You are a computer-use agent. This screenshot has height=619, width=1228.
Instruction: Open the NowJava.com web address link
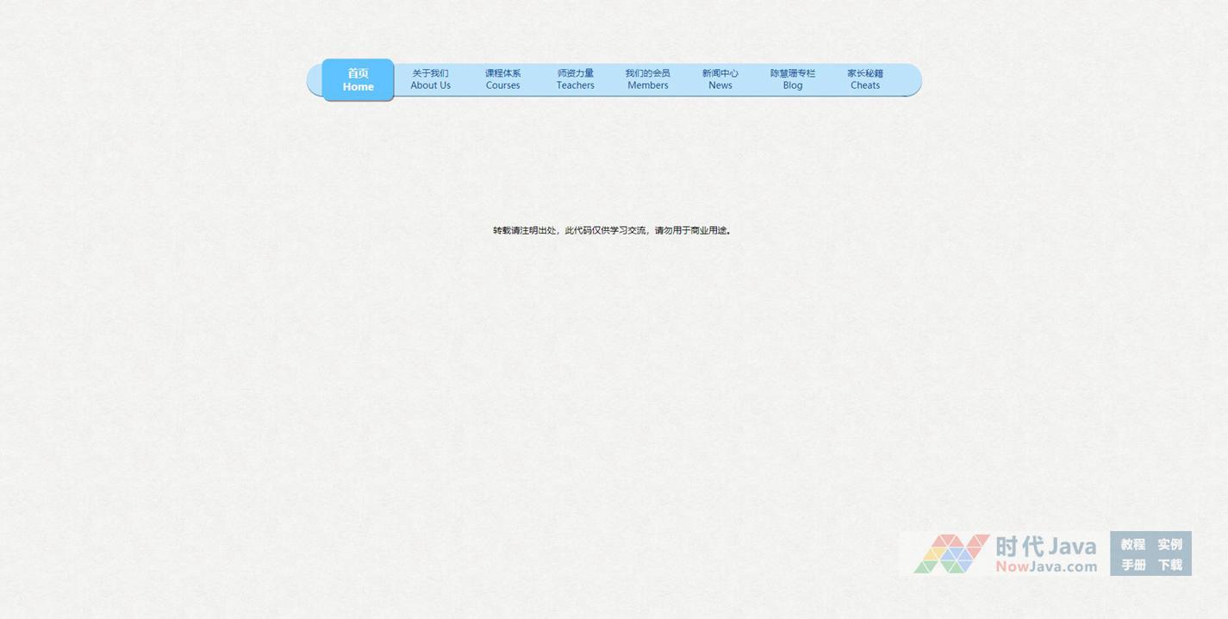(x=1046, y=566)
